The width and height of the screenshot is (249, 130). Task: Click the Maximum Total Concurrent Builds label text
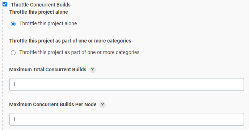click(x=48, y=70)
